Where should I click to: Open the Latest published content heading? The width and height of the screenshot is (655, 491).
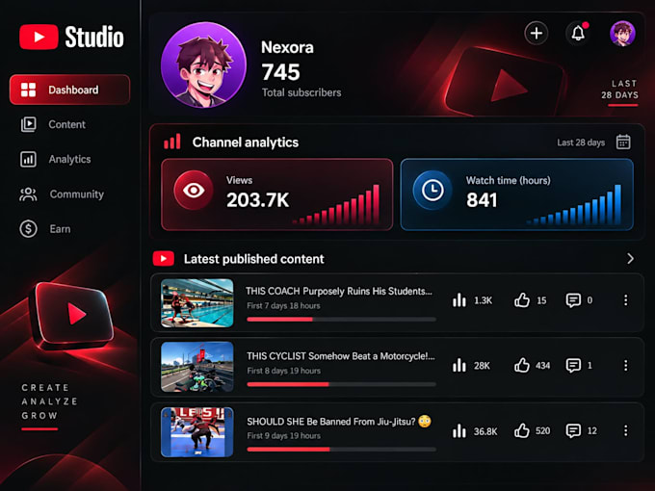coord(254,259)
